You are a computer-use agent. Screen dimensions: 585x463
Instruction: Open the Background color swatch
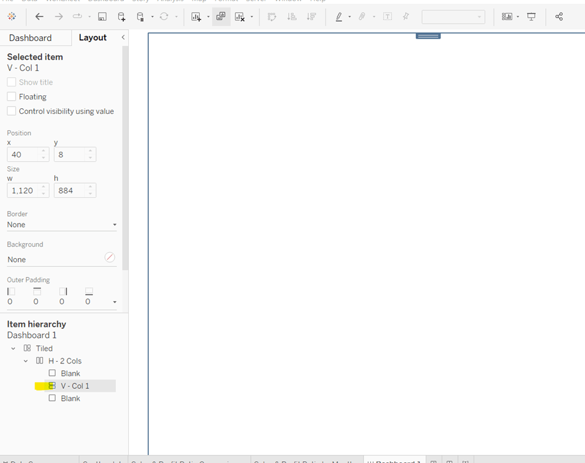110,257
